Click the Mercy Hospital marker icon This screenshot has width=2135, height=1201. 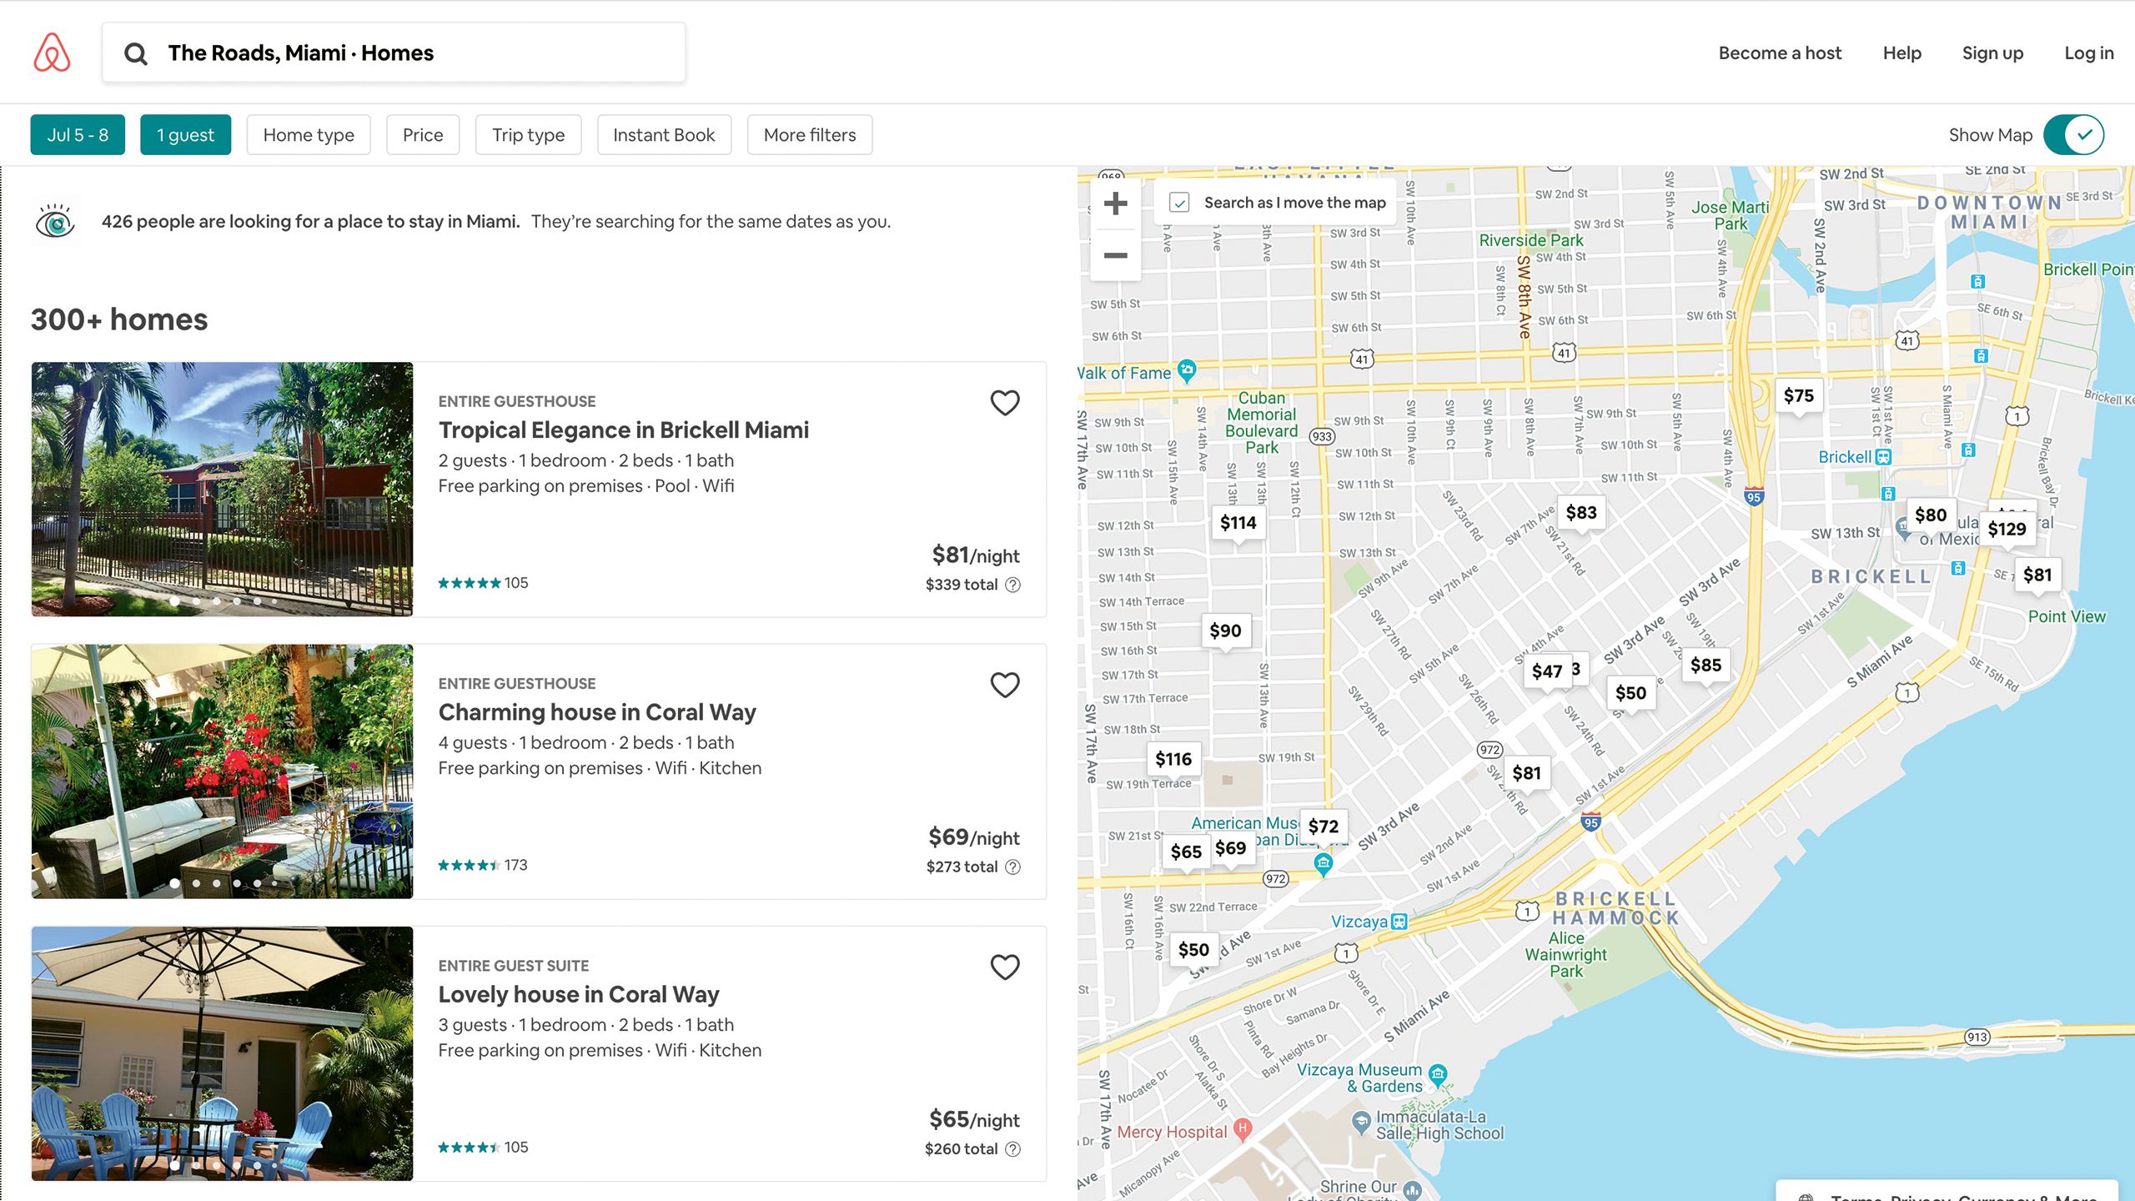click(1243, 1129)
